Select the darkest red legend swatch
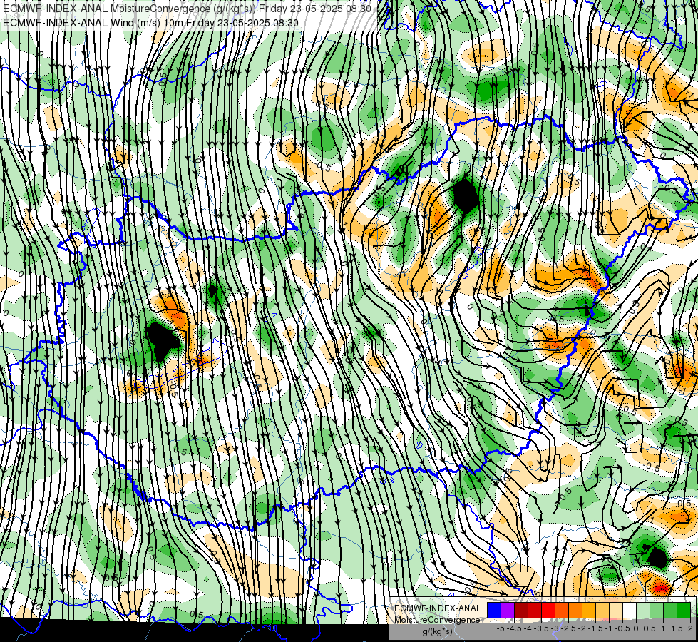The width and height of the screenshot is (698, 642). pyautogui.click(x=521, y=610)
